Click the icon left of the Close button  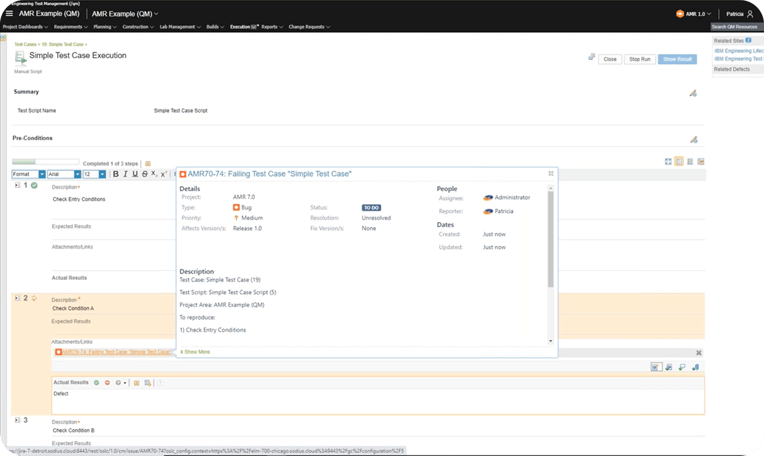pos(592,57)
